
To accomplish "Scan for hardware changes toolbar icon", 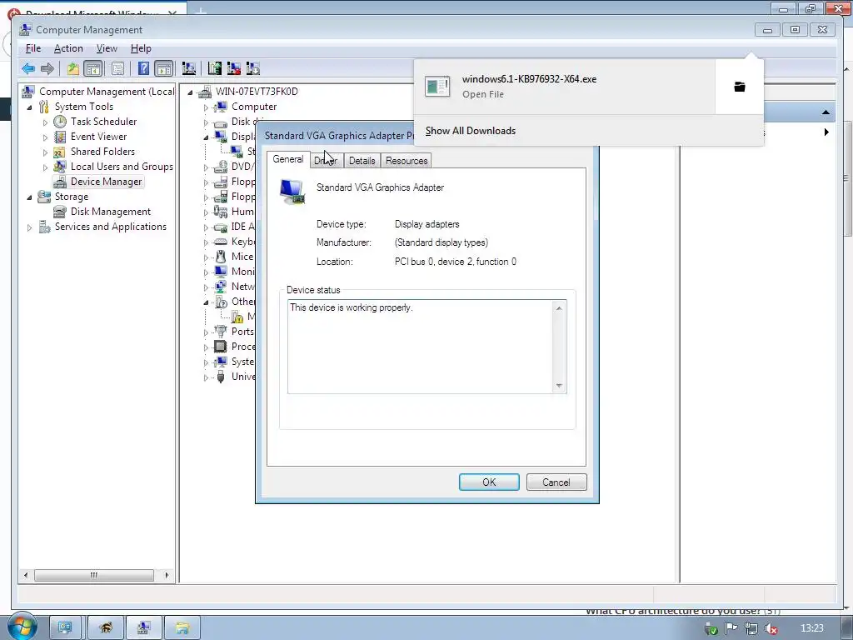I will 189,68.
